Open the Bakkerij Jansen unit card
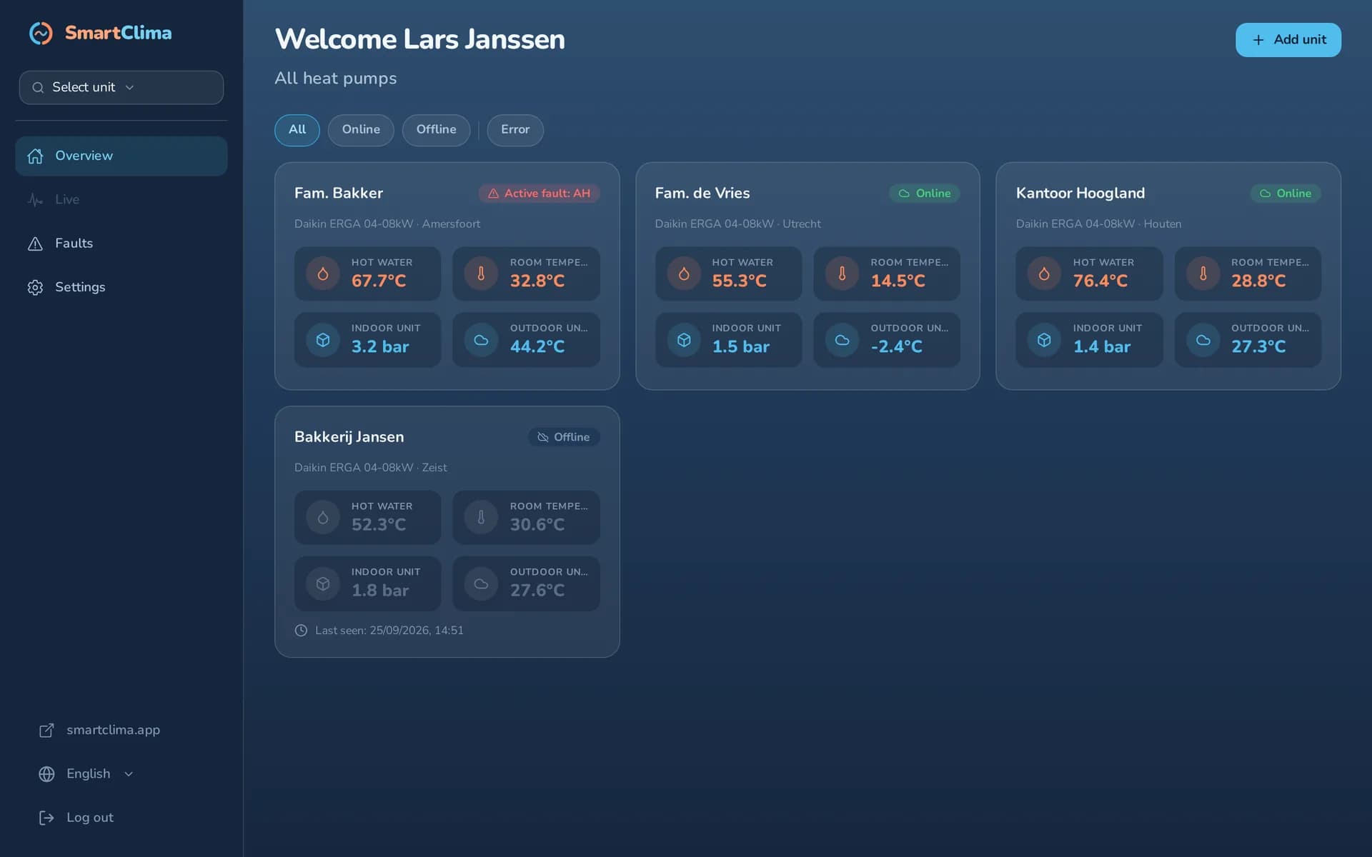Screen dimensions: 1372x857 pyautogui.click(x=447, y=532)
